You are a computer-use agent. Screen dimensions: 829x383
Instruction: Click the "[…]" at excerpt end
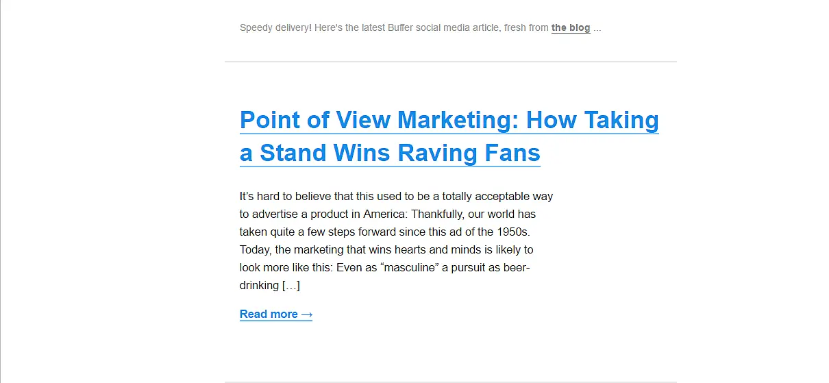290,286
